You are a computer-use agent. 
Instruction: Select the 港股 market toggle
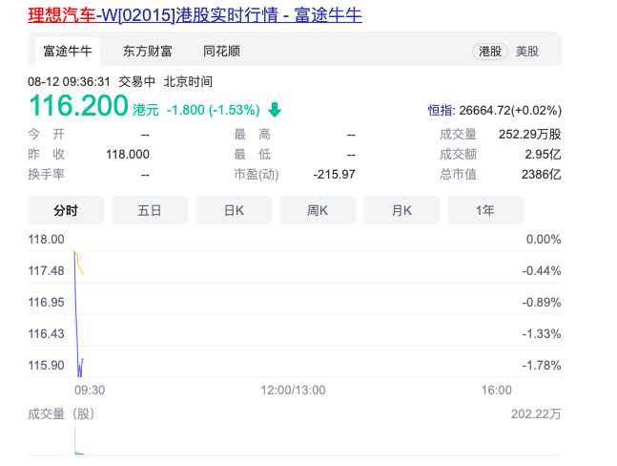(x=490, y=52)
